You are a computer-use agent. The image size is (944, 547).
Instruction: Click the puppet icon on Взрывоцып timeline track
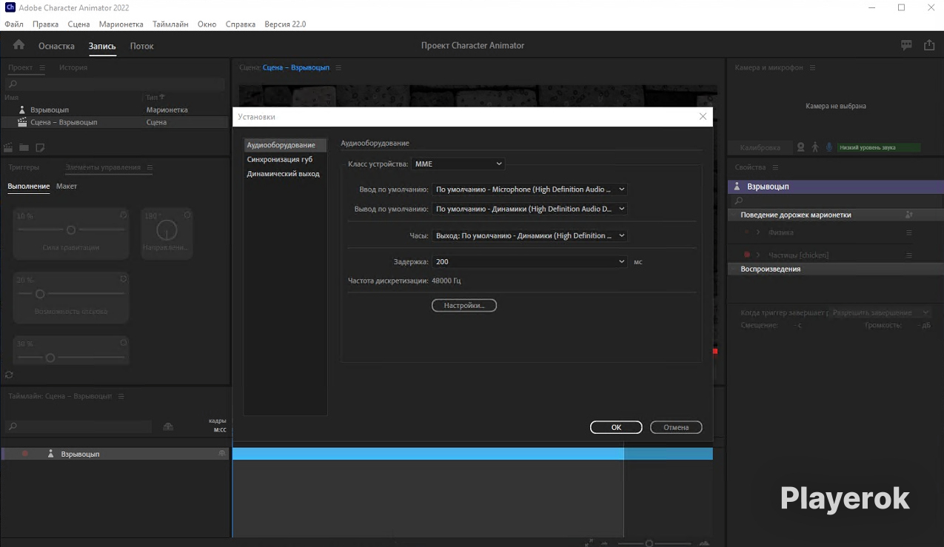tap(50, 454)
